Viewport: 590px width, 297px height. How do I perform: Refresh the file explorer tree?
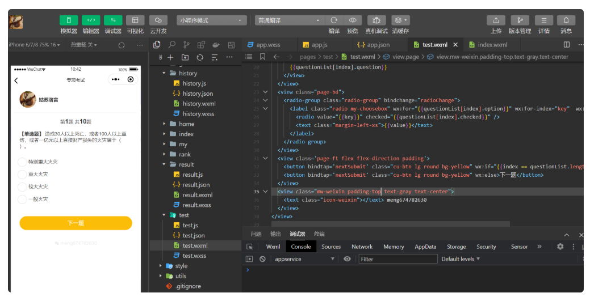coord(200,57)
